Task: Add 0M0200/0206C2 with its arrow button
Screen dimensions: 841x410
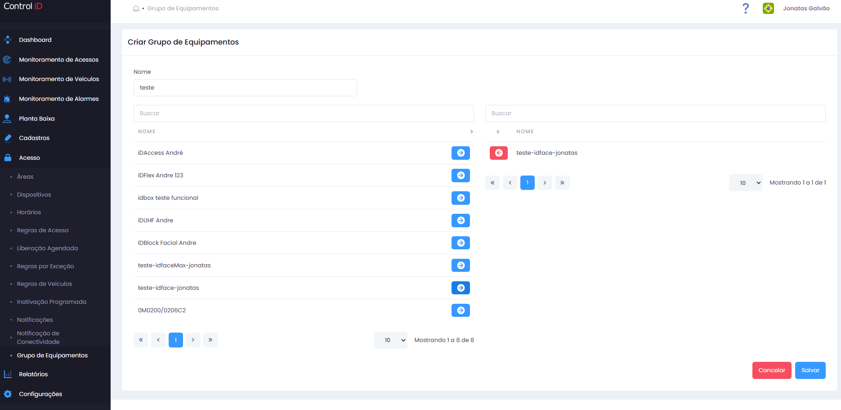Action: (x=461, y=311)
